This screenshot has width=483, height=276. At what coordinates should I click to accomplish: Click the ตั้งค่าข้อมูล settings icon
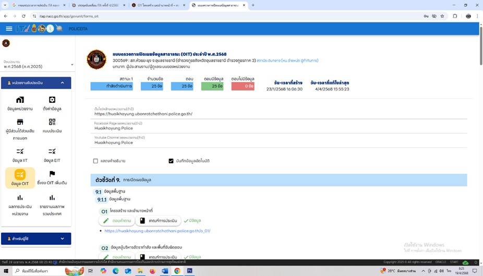(x=52, y=100)
